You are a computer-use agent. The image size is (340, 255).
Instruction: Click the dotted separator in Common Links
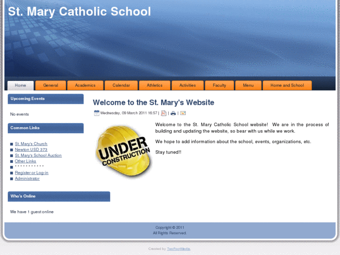(x=29, y=166)
